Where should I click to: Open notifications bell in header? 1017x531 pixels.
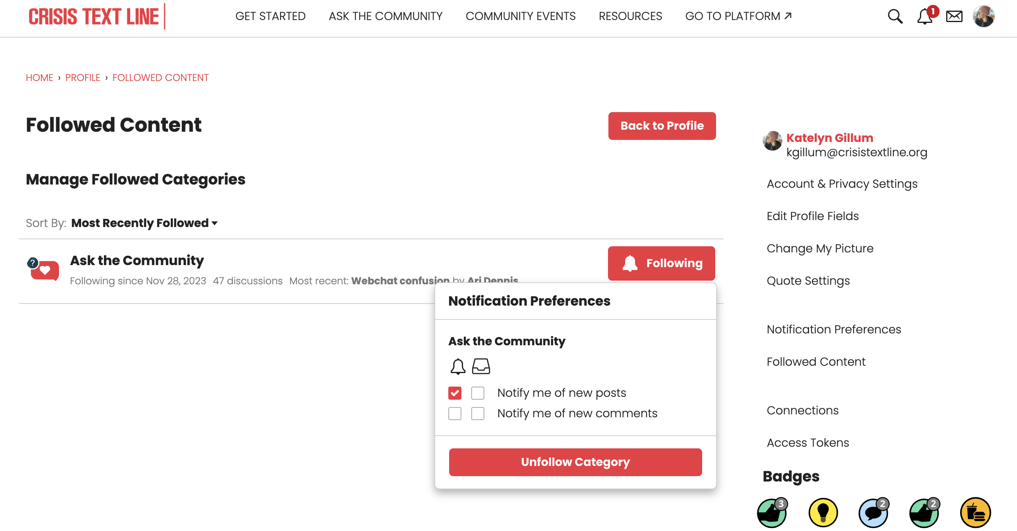[x=925, y=16]
